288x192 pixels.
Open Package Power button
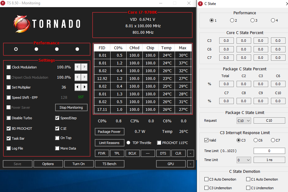[109, 132]
